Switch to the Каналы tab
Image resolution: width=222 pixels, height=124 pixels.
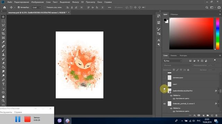click(173, 55)
